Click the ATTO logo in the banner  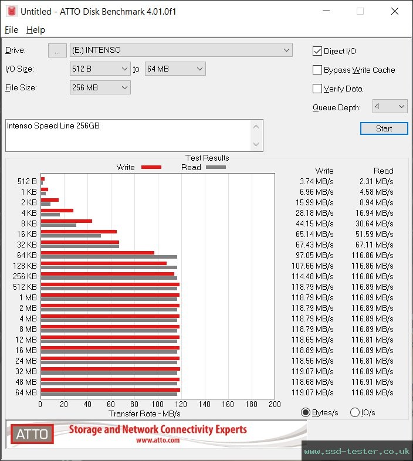(x=32, y=433)
